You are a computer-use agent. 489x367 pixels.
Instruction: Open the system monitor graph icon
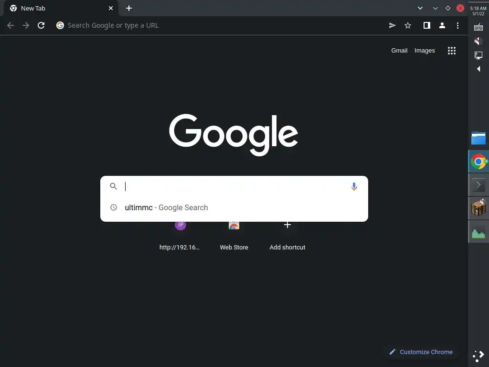pos(478,232)
